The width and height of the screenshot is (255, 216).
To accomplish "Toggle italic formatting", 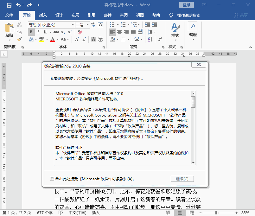I will pyautogui.click(x=38, y=32).
